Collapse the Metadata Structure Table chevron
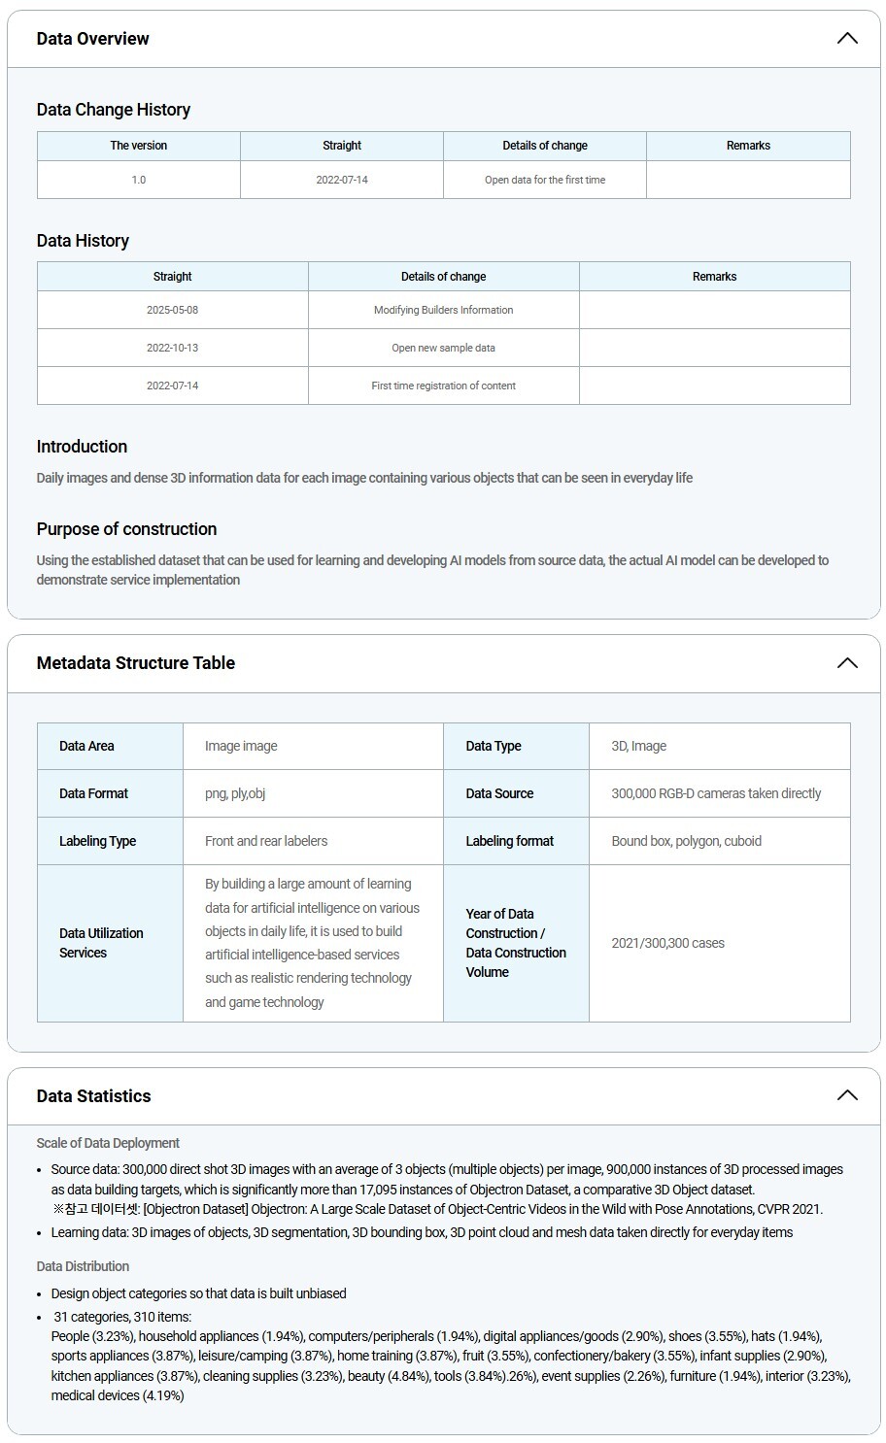Screen dimensions: 886x1443 (846, 663)
